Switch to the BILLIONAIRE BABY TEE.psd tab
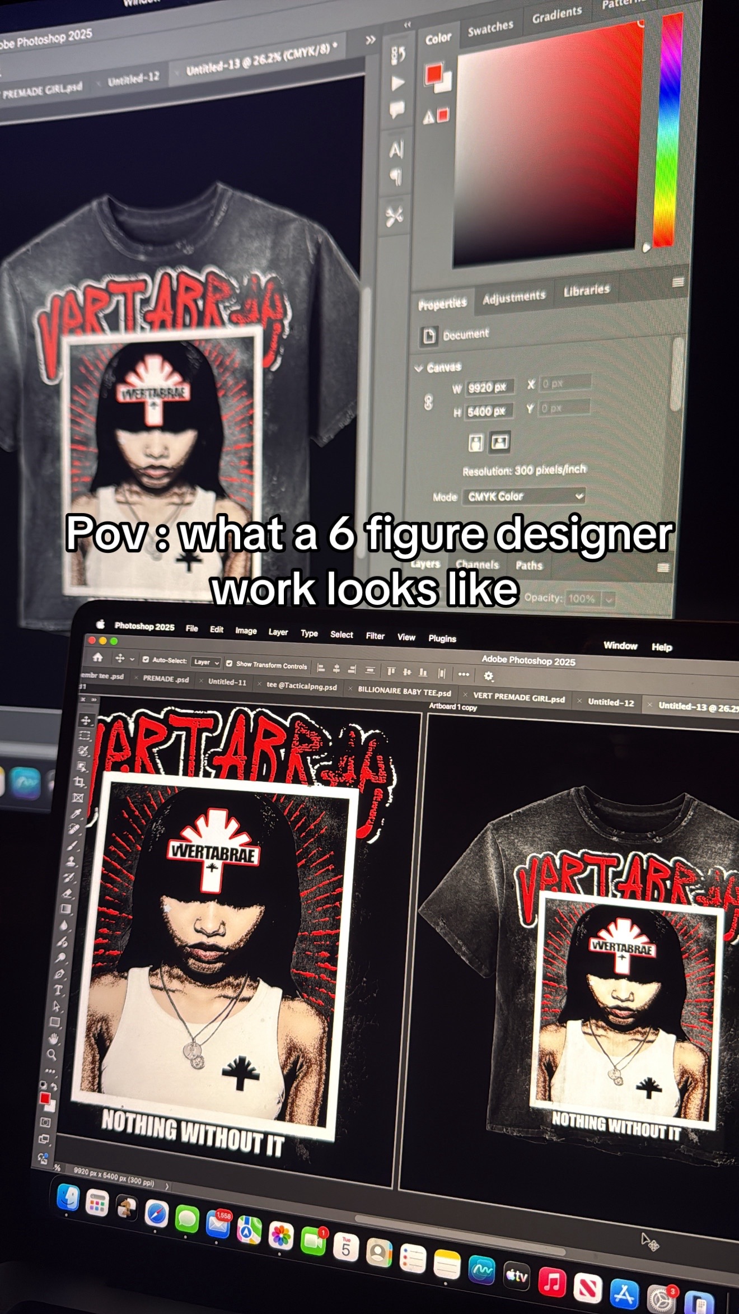The width and height of the screenshot is (739, 1314). click(405, 691)
